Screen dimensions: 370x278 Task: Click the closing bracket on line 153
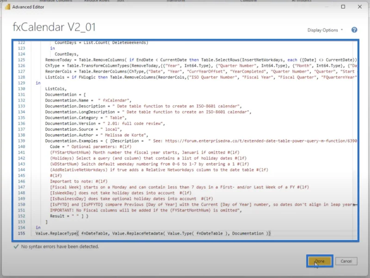tap(47, 222)
